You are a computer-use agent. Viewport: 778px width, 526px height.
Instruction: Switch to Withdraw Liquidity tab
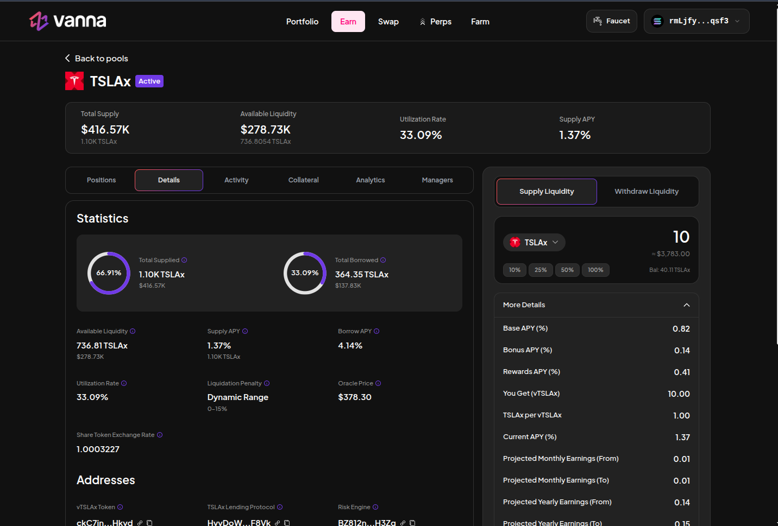[647, 192]
